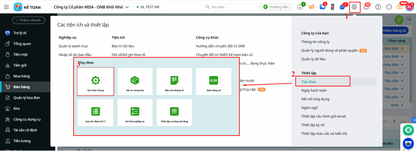Viewport: 416px width, 151px height.
Task: Open Tùy chọn chung gear tile
Action: [95, 81]
